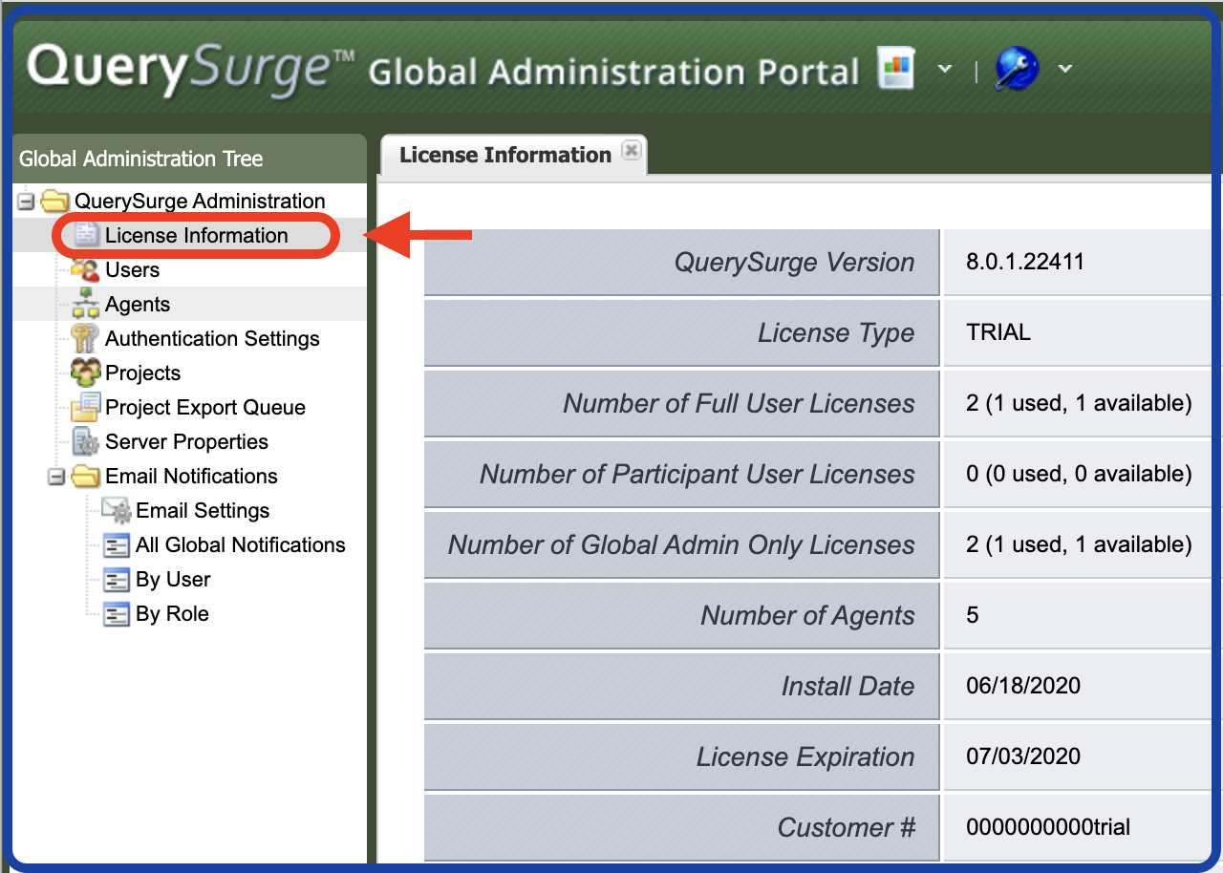
Task: Click the Project Export Queue icon
Action: [86, 407]
